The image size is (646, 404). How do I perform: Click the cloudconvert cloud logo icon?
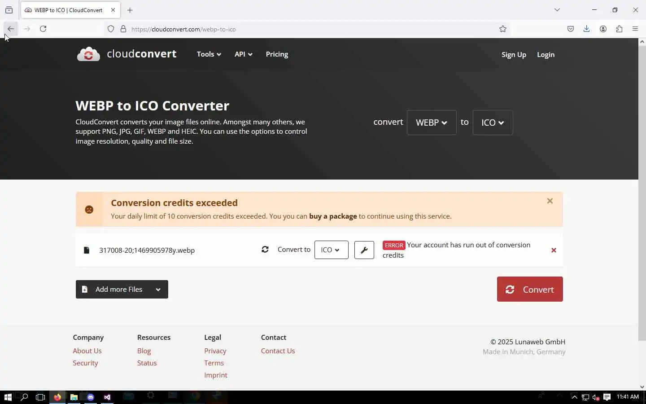coord(88,54)
